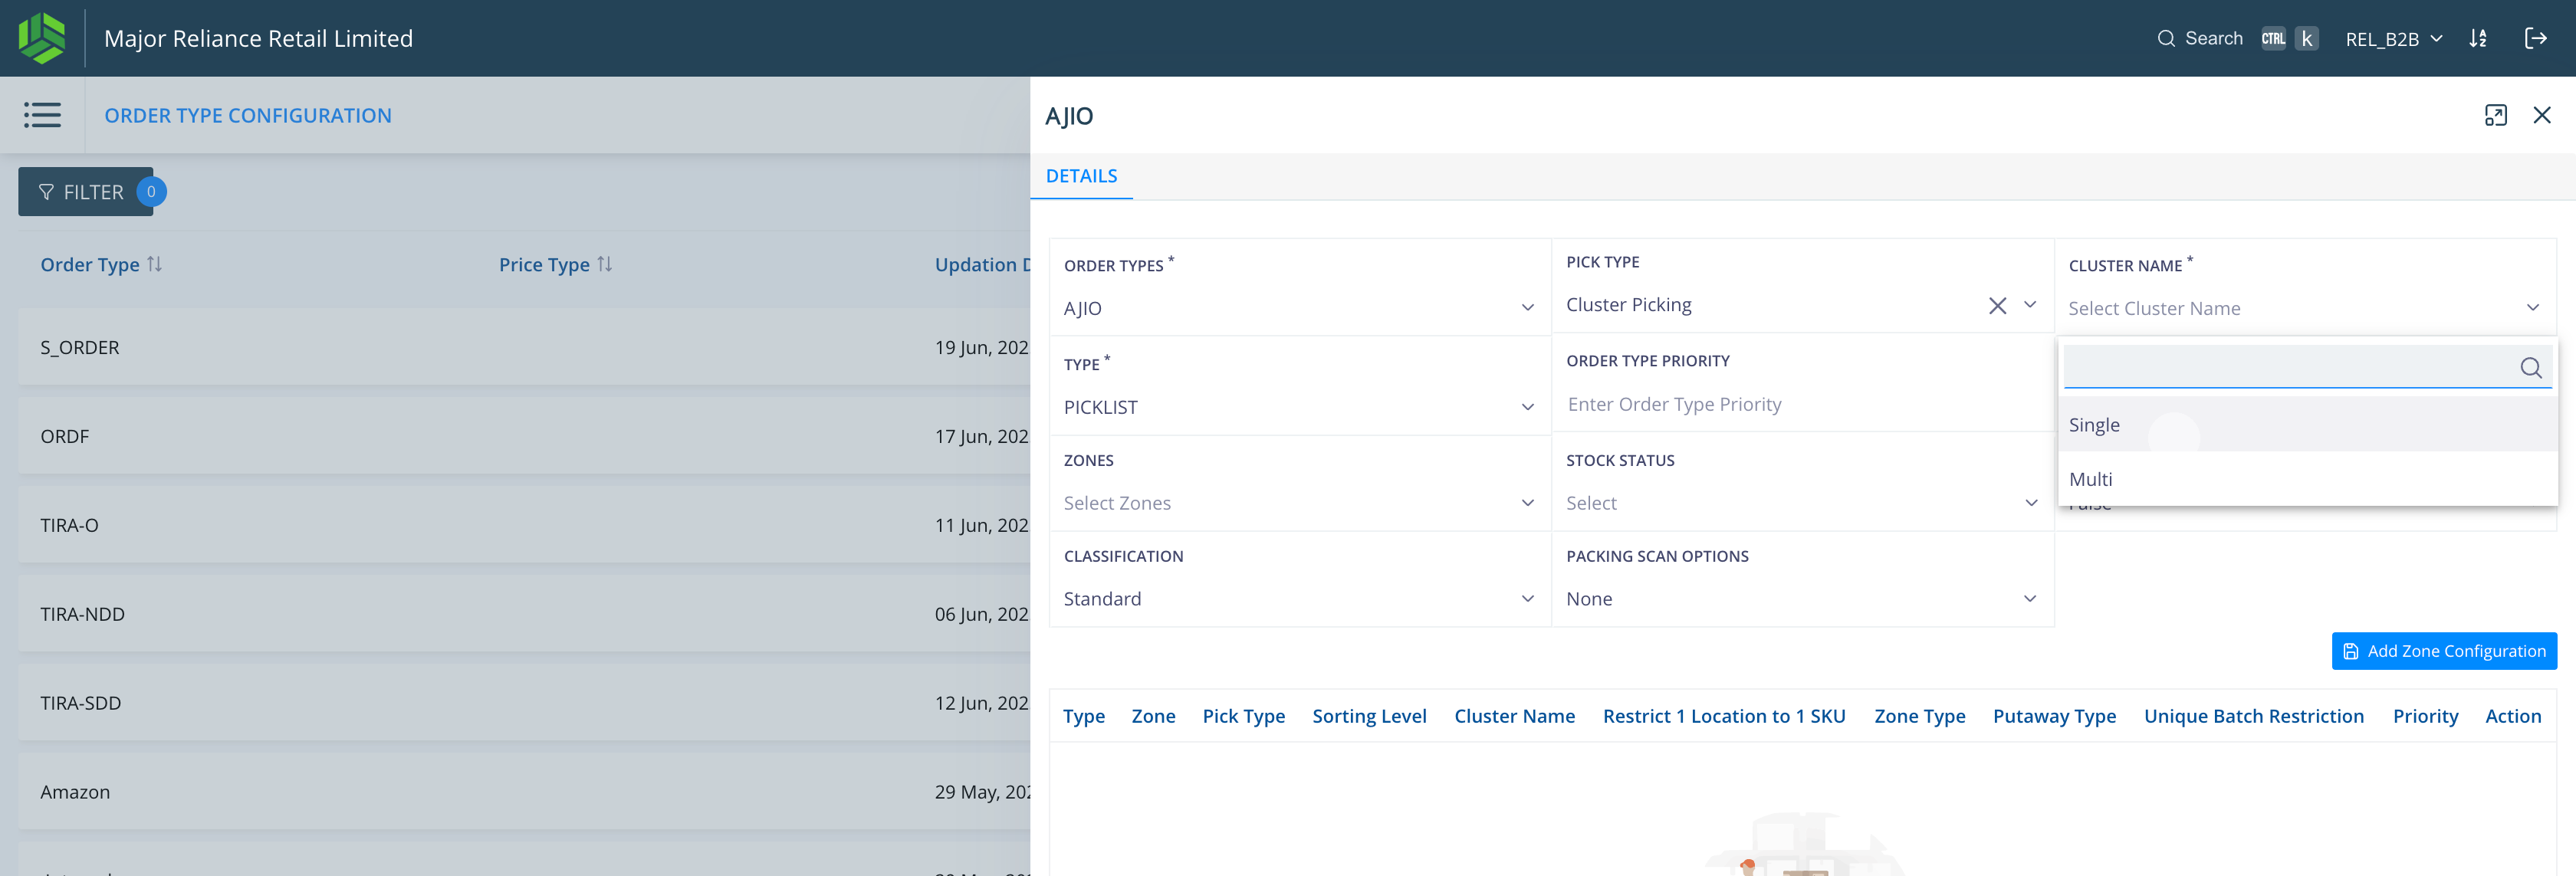Select the TIRA-NDD row
Screen dimensions: 2576x876
coord(524,614)
